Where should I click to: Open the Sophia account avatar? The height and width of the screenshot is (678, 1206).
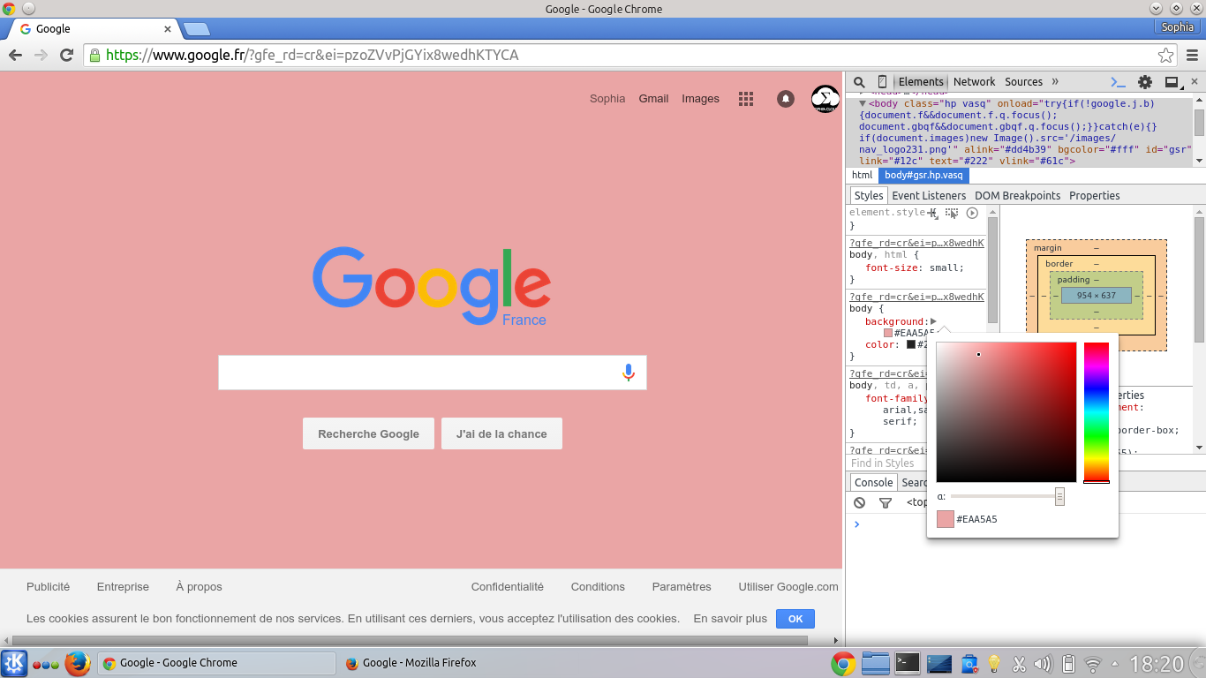(x=825, y=99)
